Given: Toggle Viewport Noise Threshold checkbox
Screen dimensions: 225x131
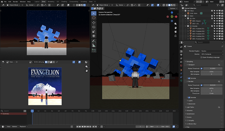Looking at the screenshot, I should pyautogui.click(x=202, y=68).
